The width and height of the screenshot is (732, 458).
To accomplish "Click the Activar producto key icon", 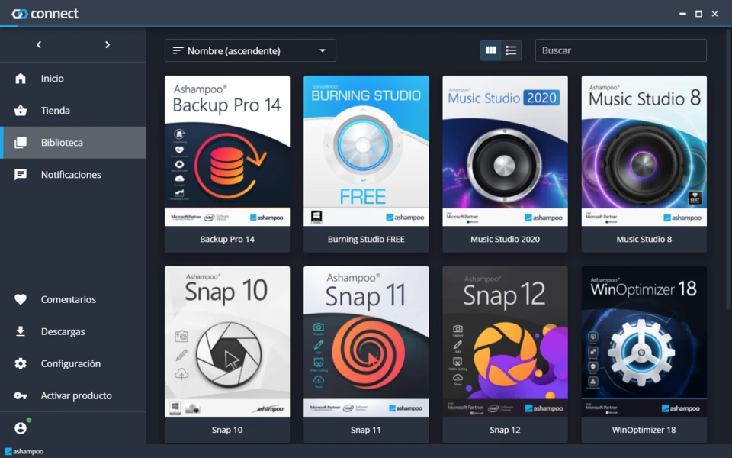I will [21, 395].
